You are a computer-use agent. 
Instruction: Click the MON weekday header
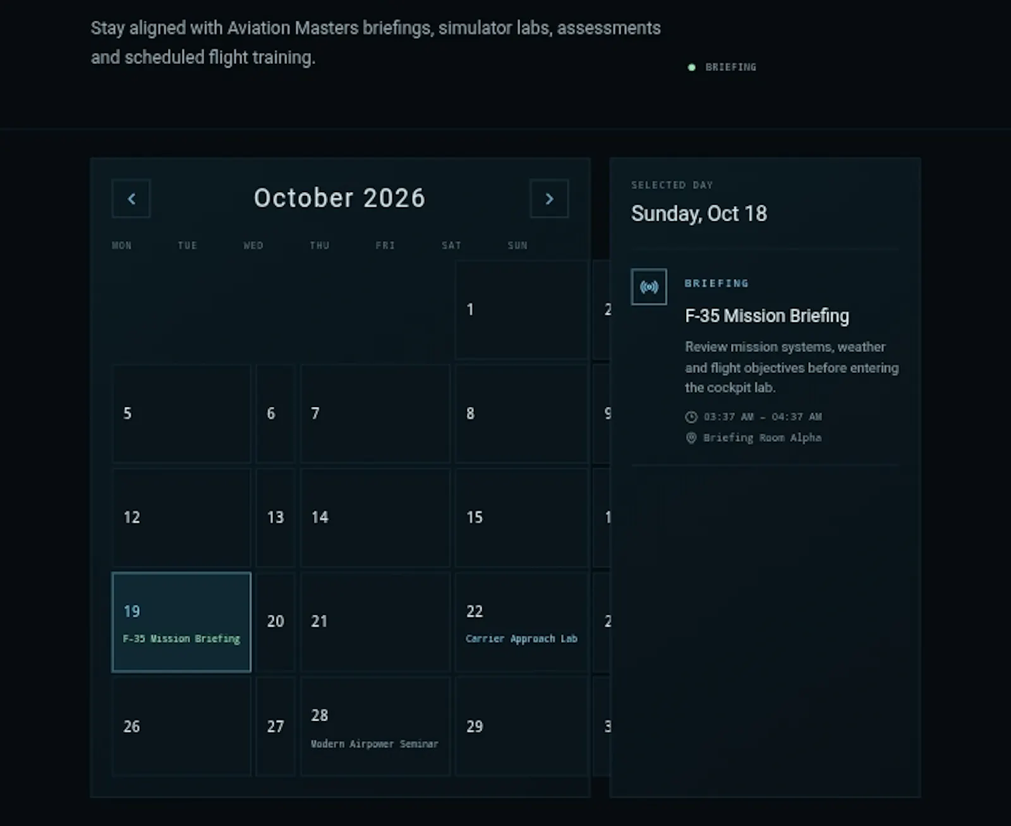[x=122, y=245]
